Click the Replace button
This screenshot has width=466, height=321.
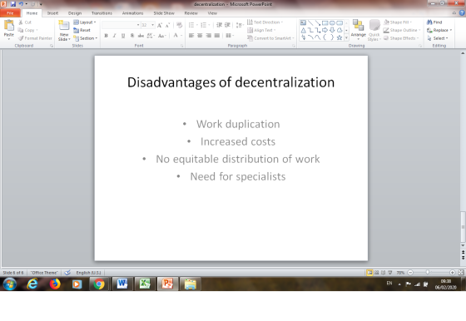click(x=439, y=30)
